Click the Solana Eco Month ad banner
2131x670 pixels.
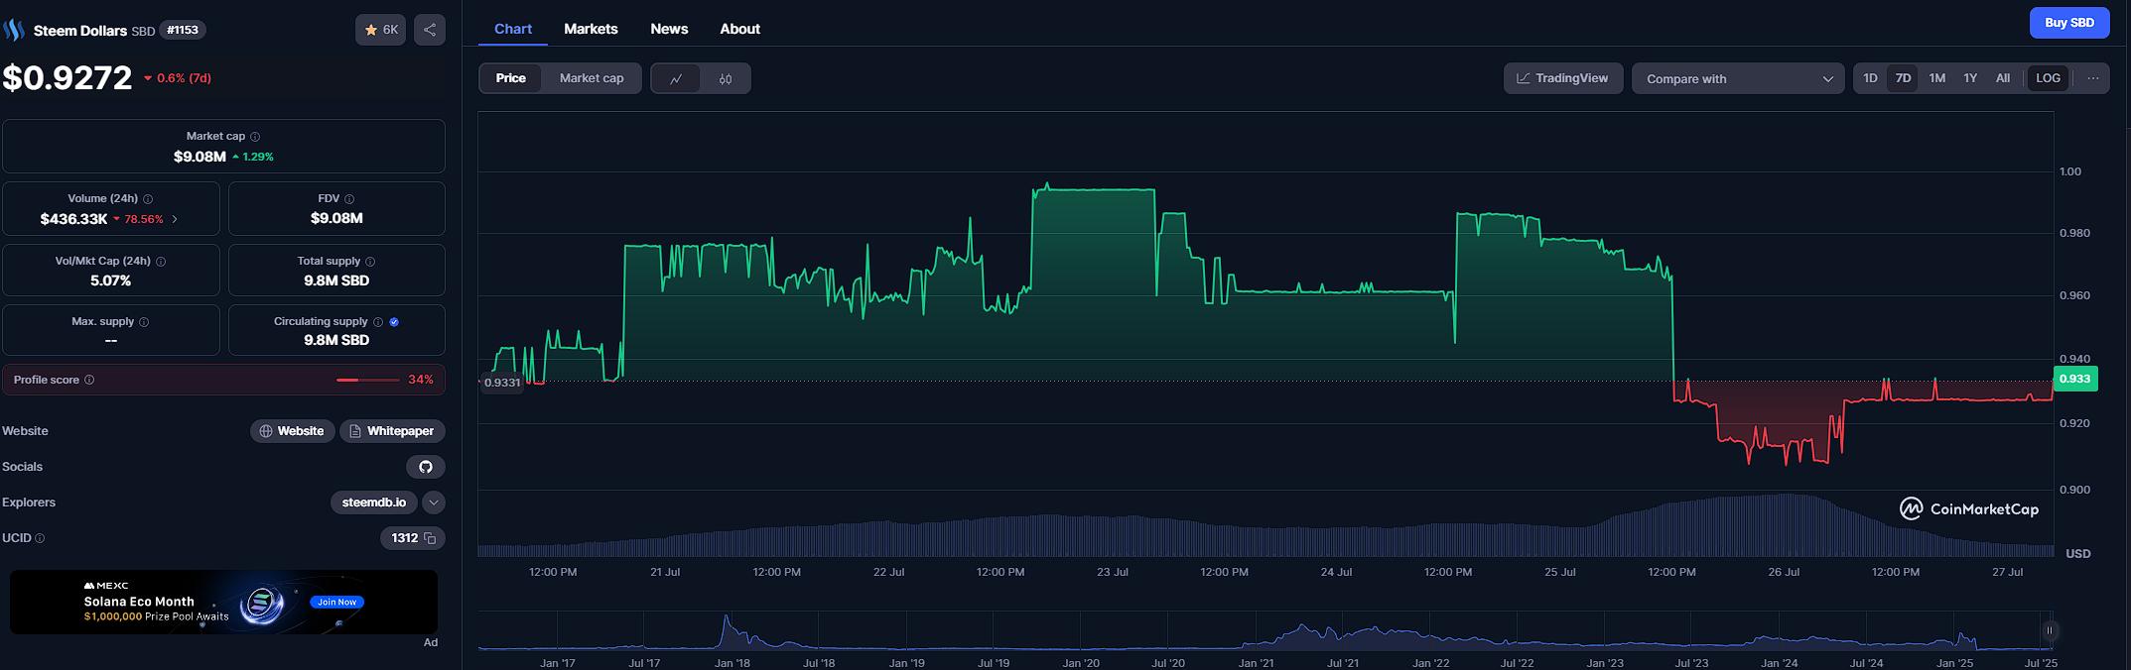[223, 602]
